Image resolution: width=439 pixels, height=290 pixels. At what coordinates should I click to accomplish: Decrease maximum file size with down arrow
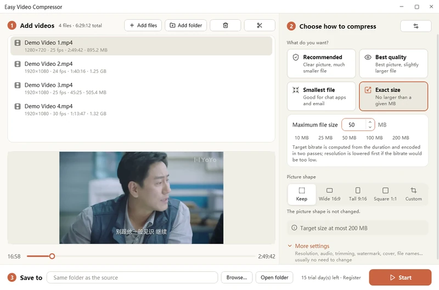click(370, 127)
